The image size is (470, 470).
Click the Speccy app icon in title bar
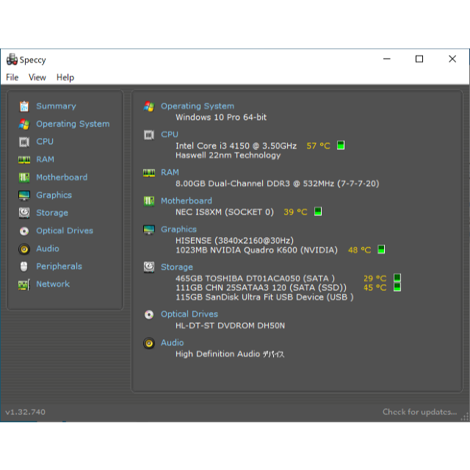12,59
